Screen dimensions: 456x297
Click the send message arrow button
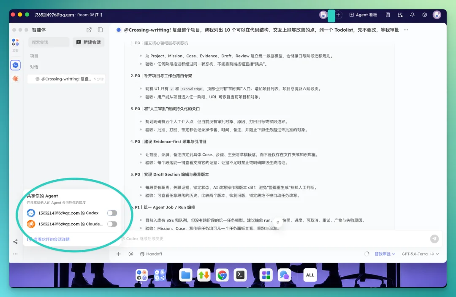(x=434, y=239)
